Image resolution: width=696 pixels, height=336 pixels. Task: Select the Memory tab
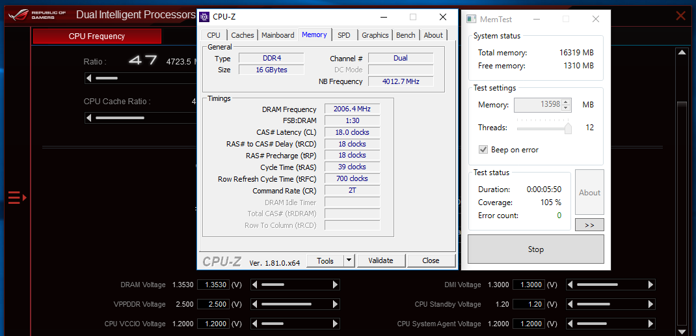click(314, 35)
